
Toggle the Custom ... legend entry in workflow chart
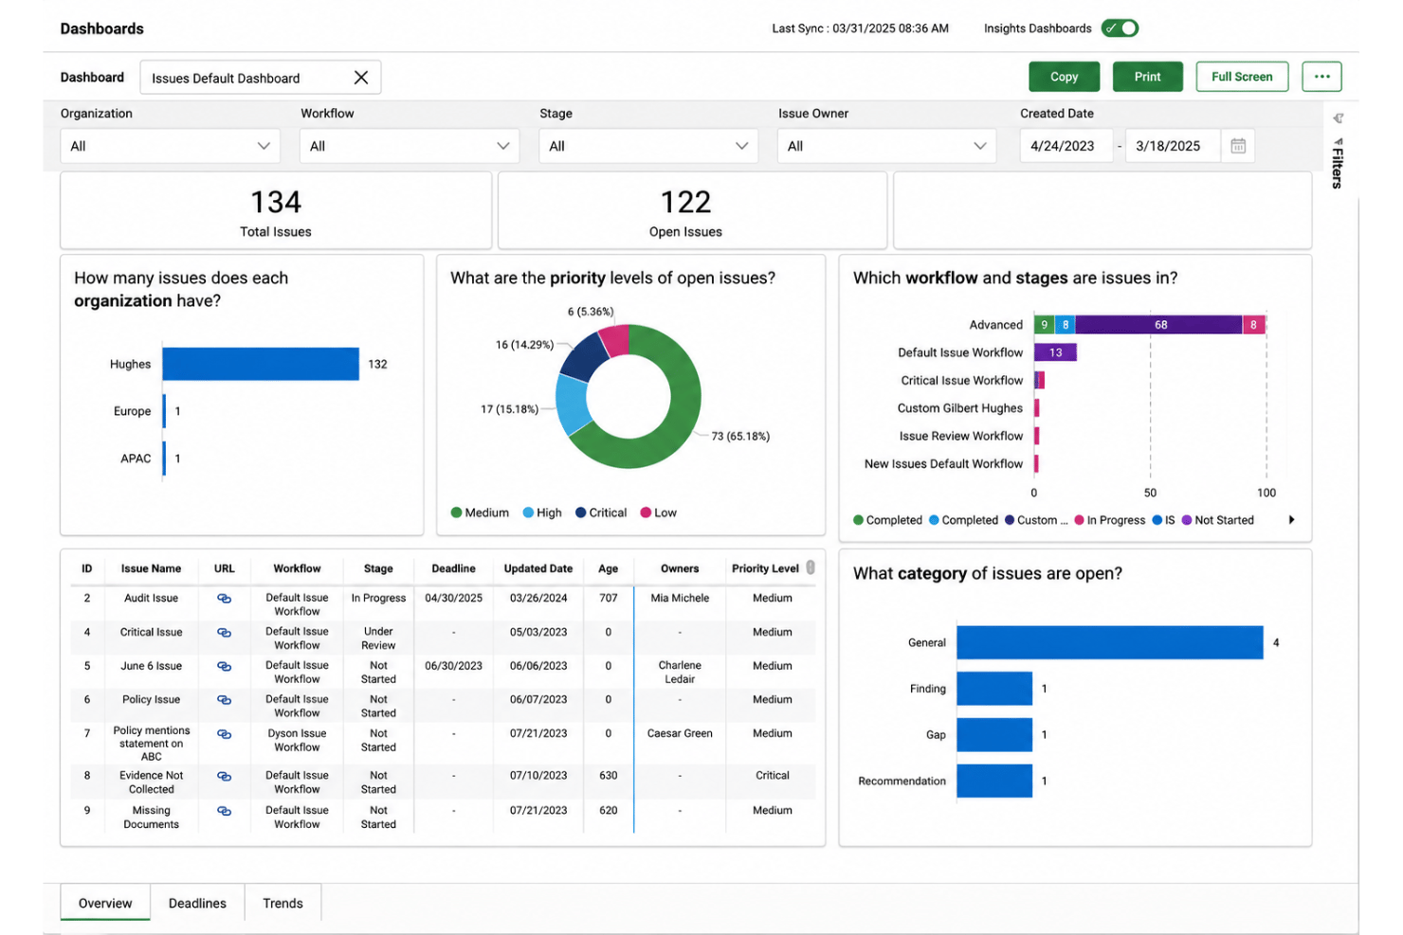[1036, 520]
